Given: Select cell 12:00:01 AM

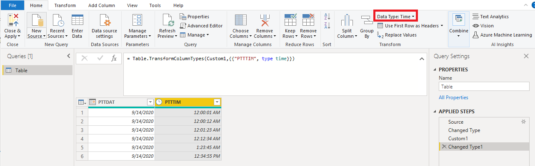Looking at the screenshot, I should click(188, 112).
